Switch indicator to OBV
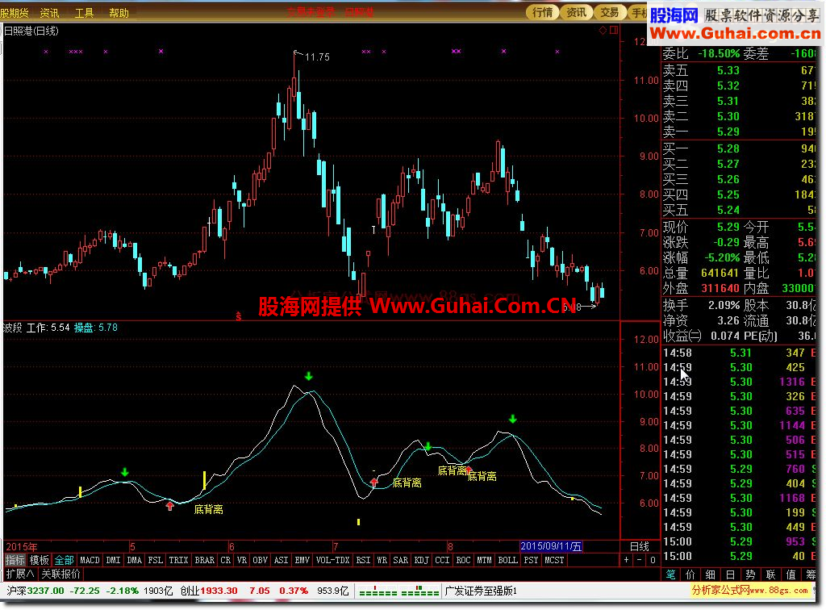The height and width of the screenshot is (610, 826). point(261,560)
